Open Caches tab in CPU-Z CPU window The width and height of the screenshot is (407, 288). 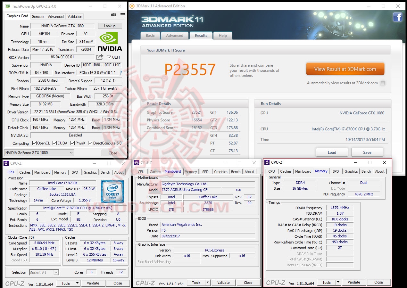click(x=25, y=172)
